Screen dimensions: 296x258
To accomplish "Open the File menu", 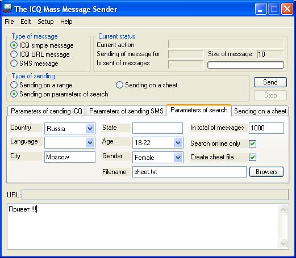I will tap(9, 22).
